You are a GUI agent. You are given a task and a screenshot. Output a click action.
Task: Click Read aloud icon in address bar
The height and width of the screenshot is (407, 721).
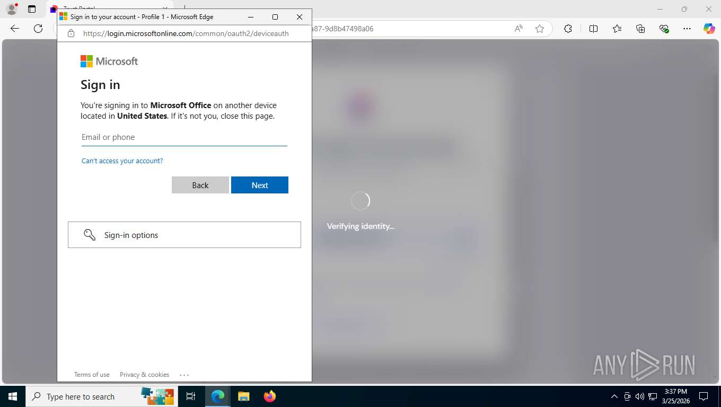tap(518, 29)
